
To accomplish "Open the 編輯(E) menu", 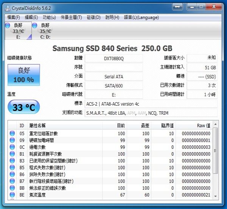I will pyautogui.click(x=31, y=17).
